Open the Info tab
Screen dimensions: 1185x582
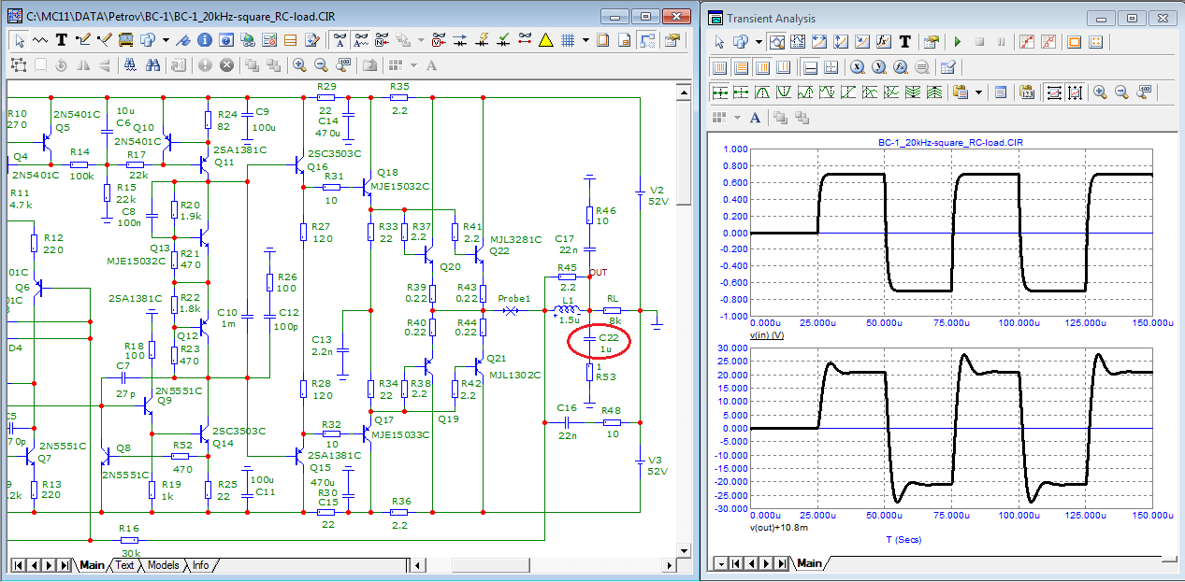200,565
